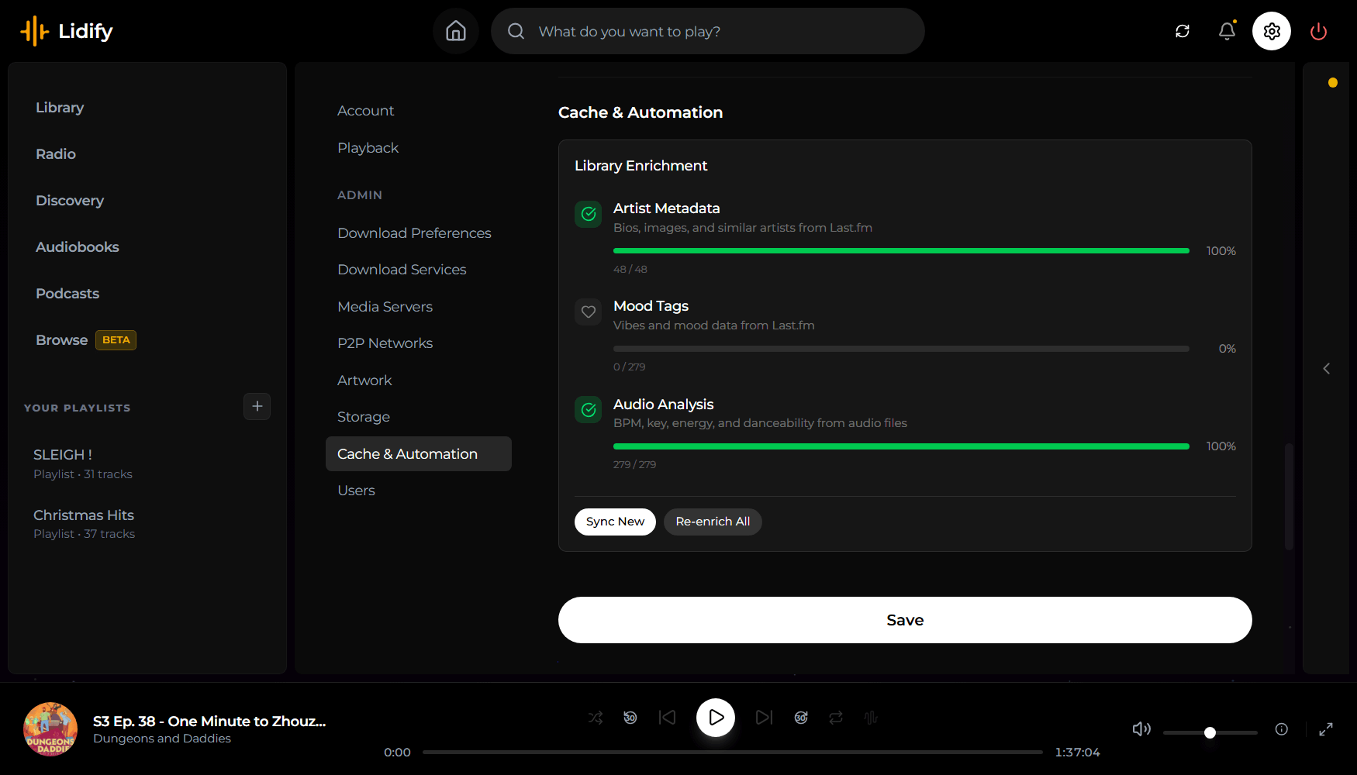Log out with the power icon
The image size is (1357, 775).
[1318, 31]
